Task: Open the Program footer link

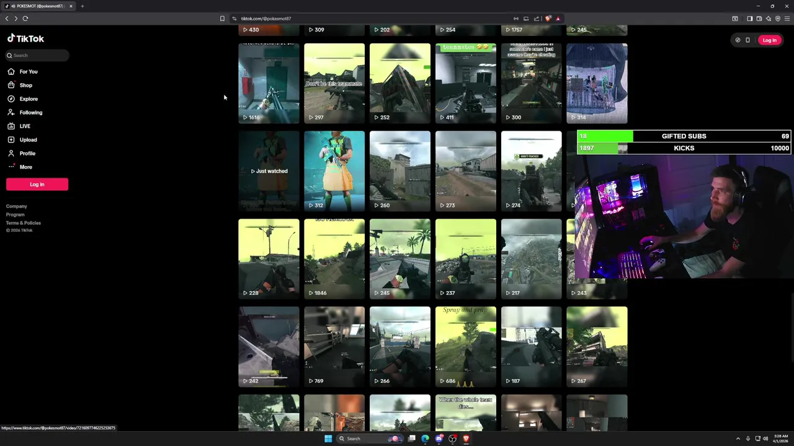Action: (16, 214)
